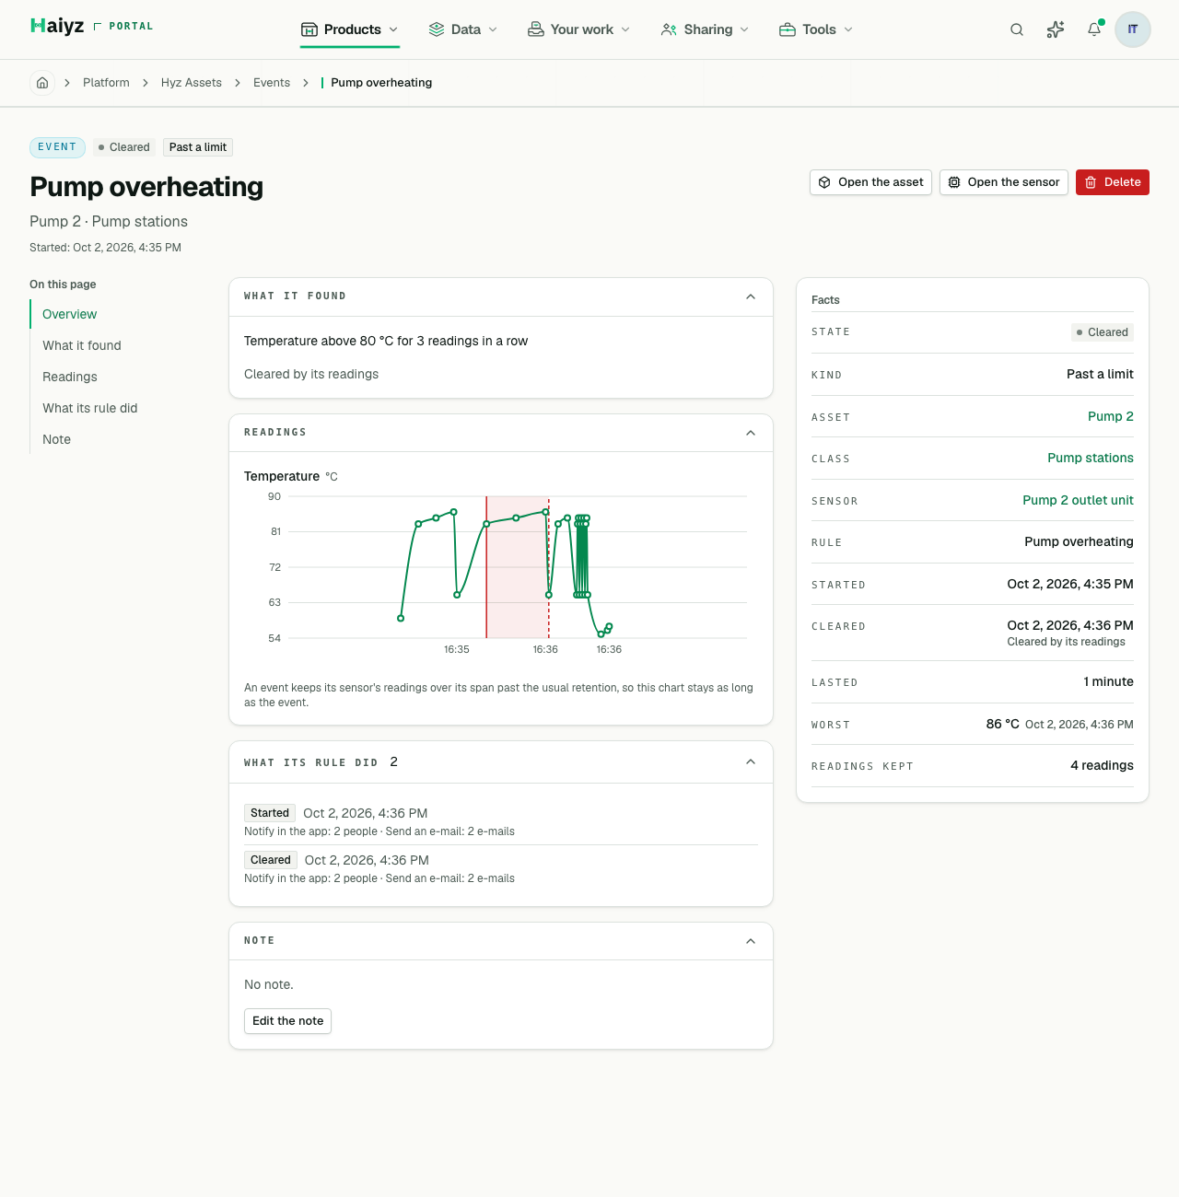Screen dimensions: 1179x1197
Task: Open the Pump stations class link
Action: pos(1091,458)
